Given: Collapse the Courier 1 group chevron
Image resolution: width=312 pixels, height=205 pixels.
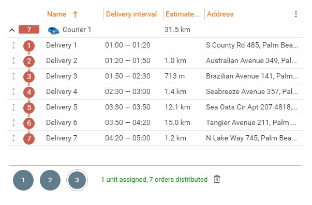Looking at the screenshot, I should [12, 30].
